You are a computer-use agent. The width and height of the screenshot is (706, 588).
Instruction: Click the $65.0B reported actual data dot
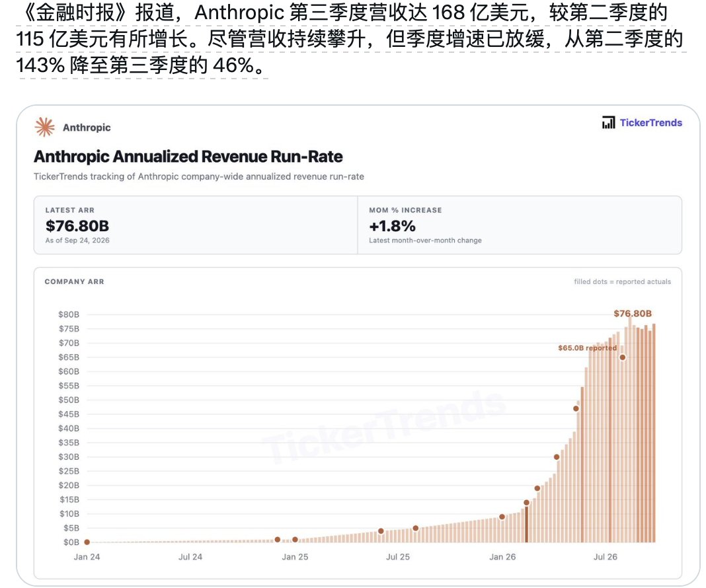[622, 357]
